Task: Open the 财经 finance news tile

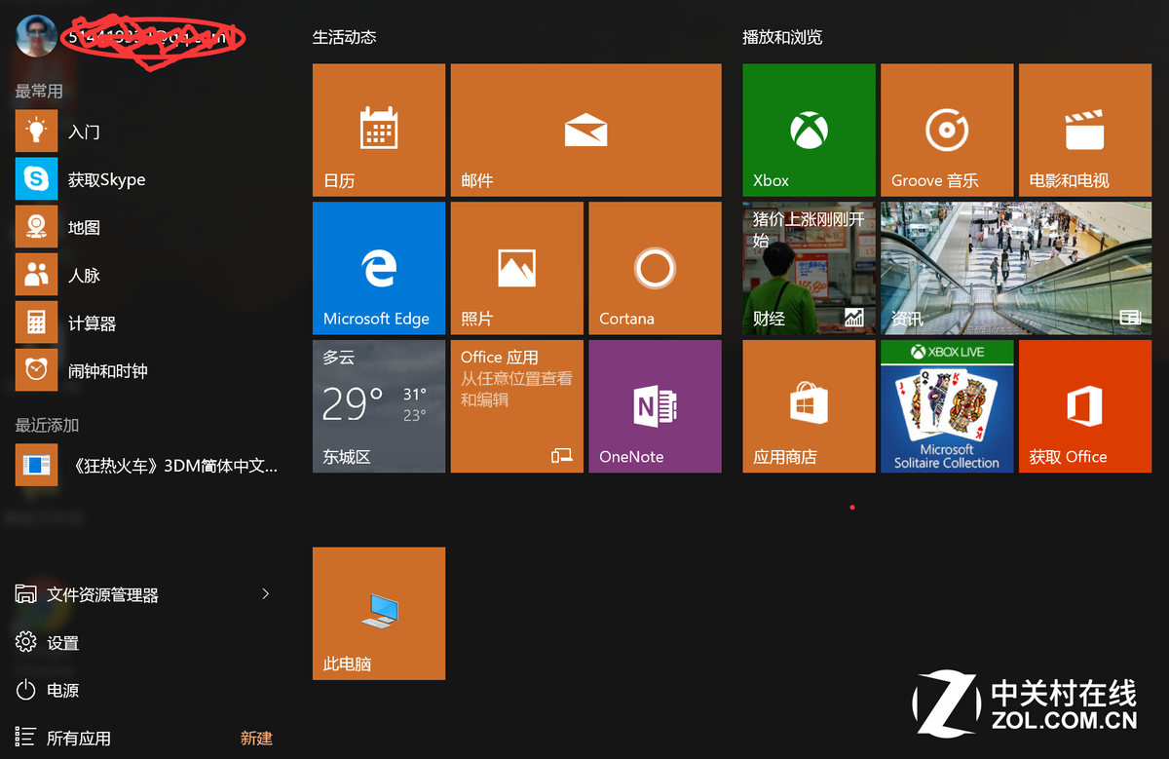Action: point(810,269)
